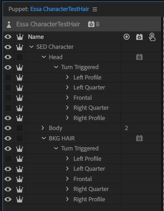The width and height of the screenshot is (164, 211).
Task: Open the Puppet panel hamburger menu
Action: tap(95, 9)
